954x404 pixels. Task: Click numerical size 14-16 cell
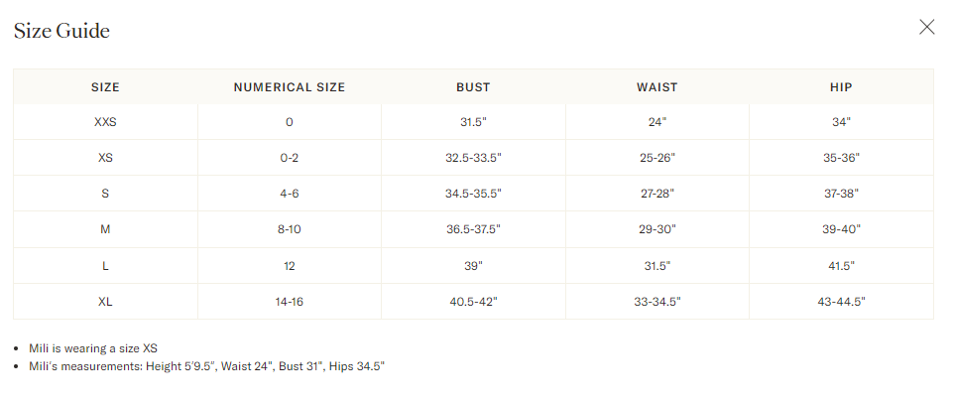pyautogui.click(x=290, y=302)
